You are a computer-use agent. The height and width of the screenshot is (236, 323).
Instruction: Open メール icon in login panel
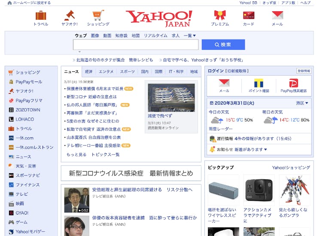point(224,83)
